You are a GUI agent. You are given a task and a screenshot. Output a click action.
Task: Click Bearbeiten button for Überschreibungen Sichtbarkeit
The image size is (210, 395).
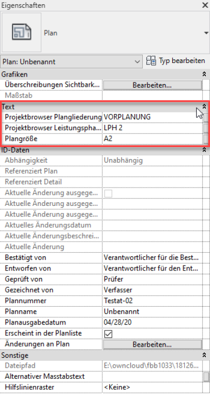coord(152,85)
